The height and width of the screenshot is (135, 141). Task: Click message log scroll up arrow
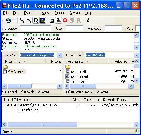[x=136, y=35]
